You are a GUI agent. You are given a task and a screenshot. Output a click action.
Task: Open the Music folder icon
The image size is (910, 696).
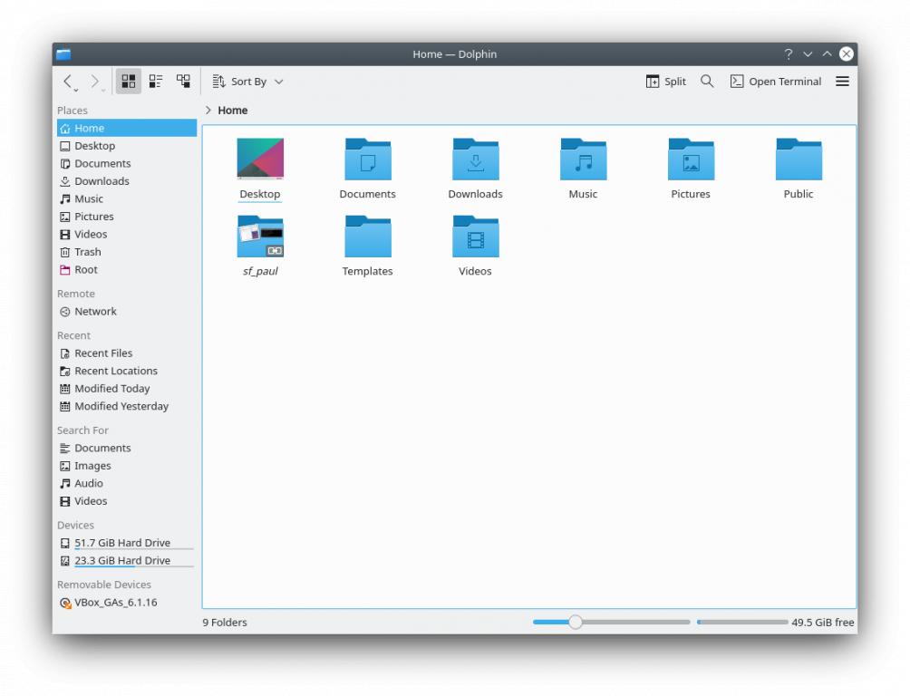tap(583, 160)
